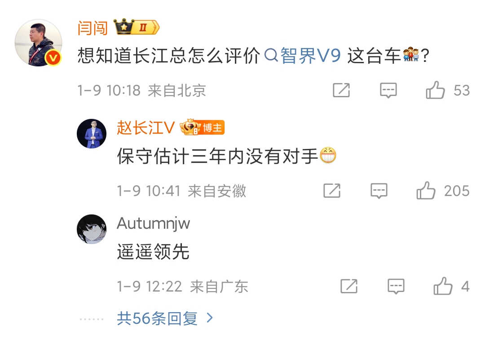Open the 智界V9 search topic link
Image resolution: width=485 pixels, height=340 pixels.
303,56
